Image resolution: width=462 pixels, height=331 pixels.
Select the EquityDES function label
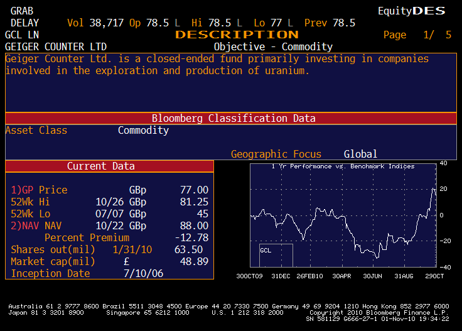(x=412, y=11)
